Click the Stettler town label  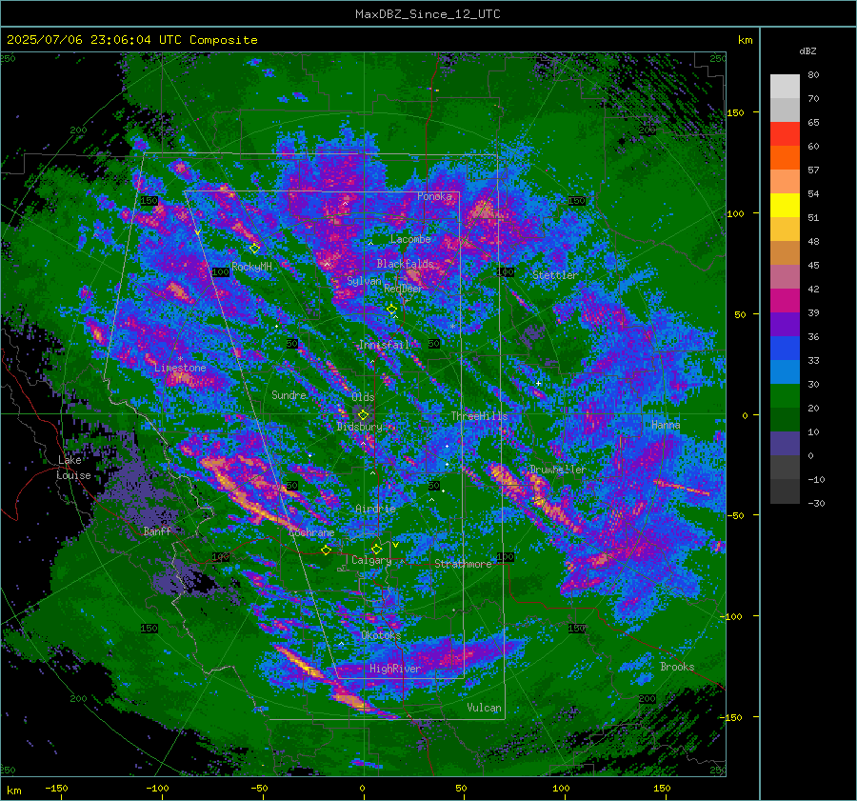point(555,275)
